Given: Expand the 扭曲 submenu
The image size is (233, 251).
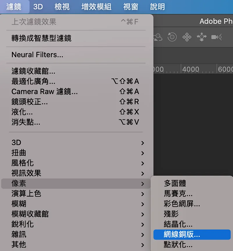Looking at the screenshot, I should [77, 153].
